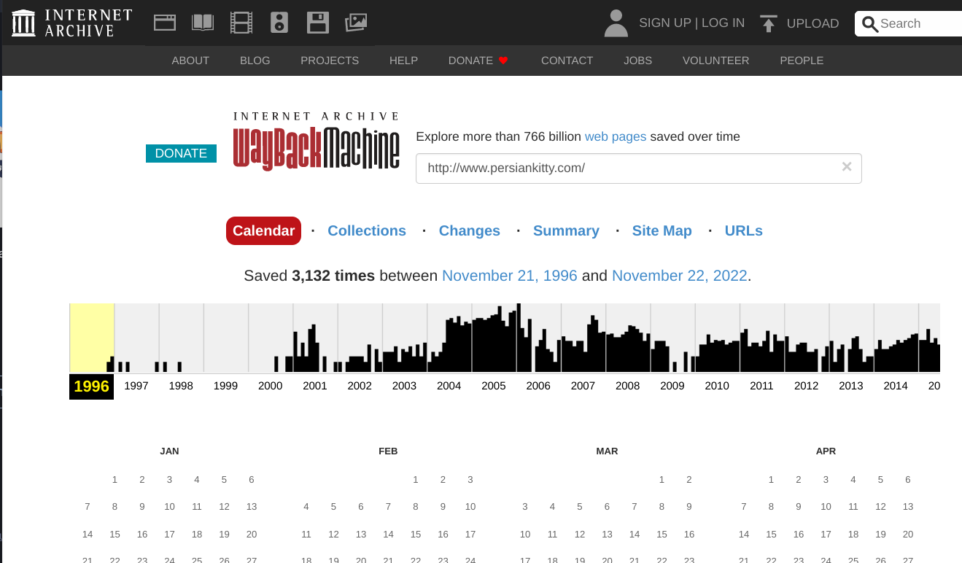Open the Audio speaker icon
This screenshot has height=563, width=962.
[279, 23]
